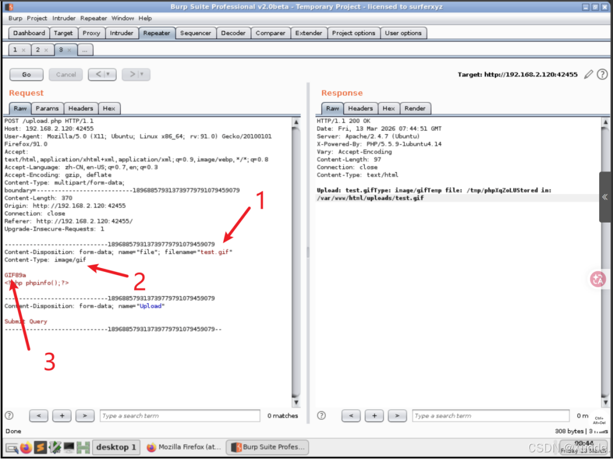Open the Project menu
The image size is (613, 459).
(37, 18)
